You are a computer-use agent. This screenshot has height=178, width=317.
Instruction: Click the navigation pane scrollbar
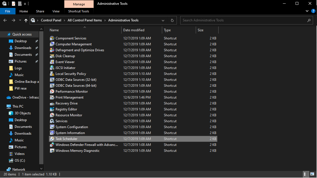(41, 97)
